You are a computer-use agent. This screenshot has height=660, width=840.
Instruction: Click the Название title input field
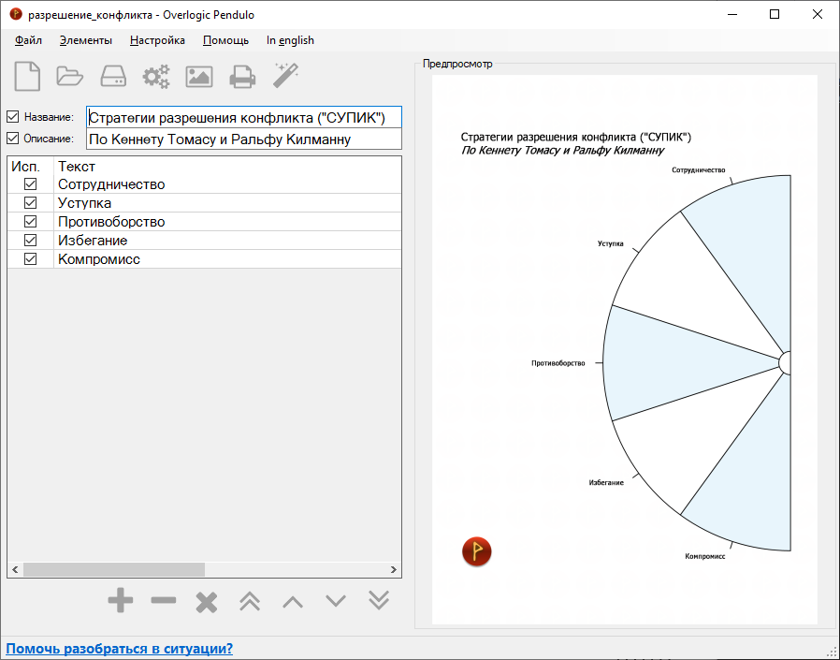[243, 117]
